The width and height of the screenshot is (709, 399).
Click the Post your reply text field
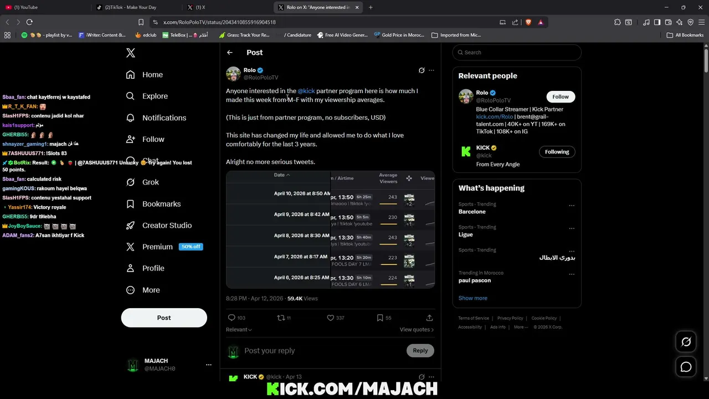point(323,351)
